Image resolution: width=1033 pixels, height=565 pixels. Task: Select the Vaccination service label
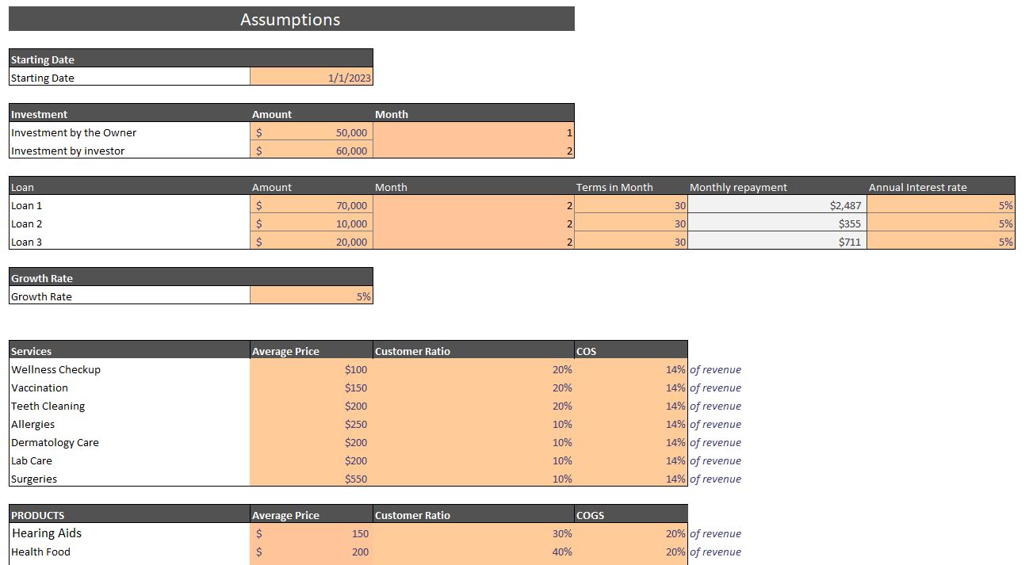click(x=129, y=387)
